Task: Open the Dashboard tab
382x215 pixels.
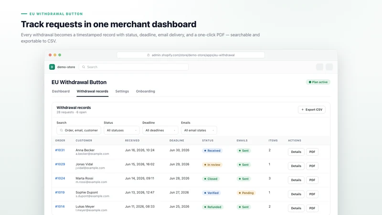Action: click(x=61, y=91)
